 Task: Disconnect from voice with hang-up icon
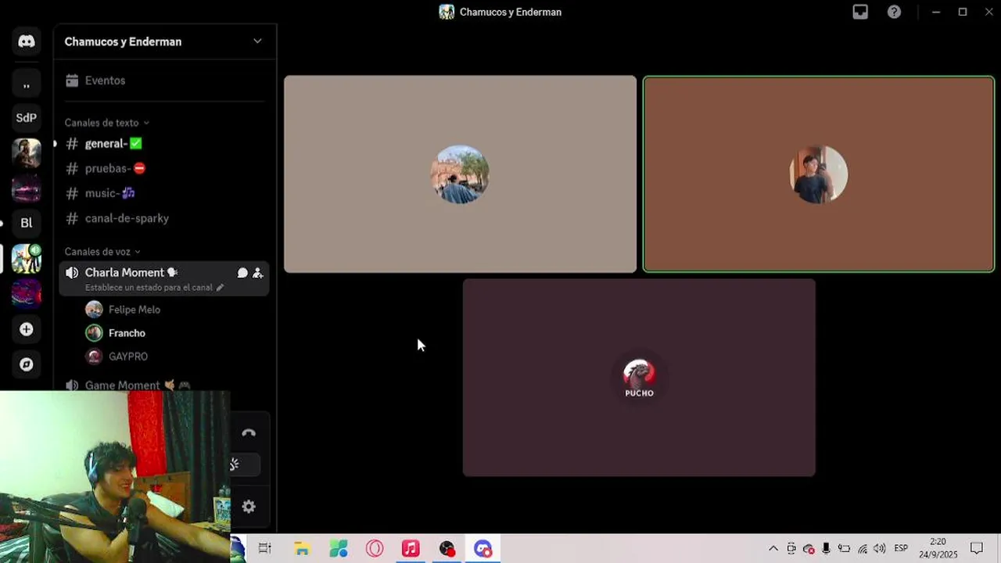[249, 433]
